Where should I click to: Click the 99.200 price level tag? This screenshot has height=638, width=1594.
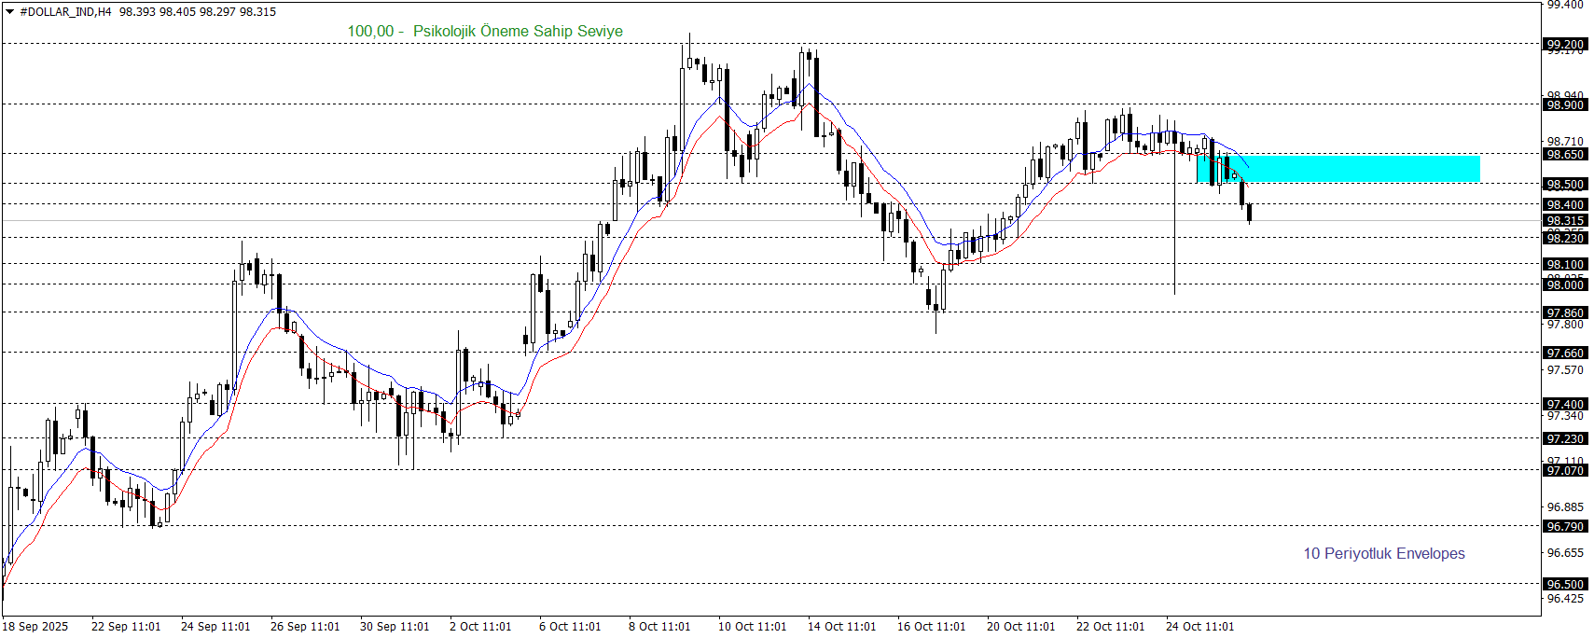click(1565, 44)
